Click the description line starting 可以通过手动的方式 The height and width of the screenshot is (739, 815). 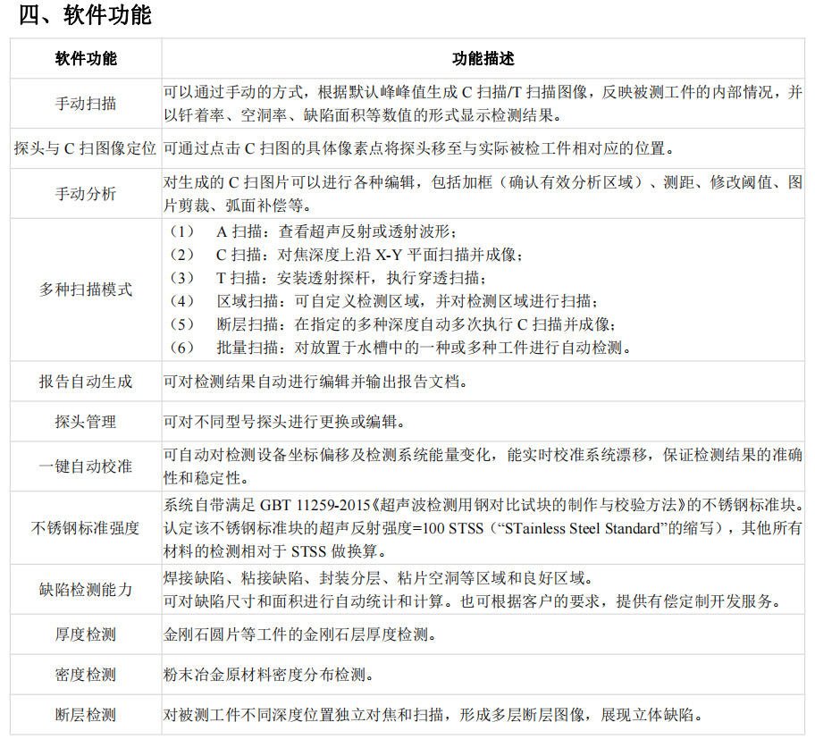pyautogui.click(x=483, y=93)
